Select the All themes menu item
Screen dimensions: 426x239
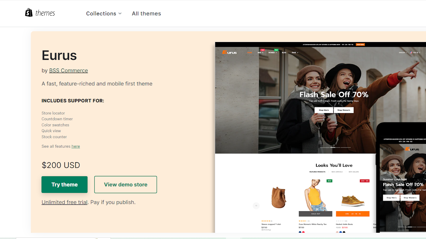pos(146,13)
